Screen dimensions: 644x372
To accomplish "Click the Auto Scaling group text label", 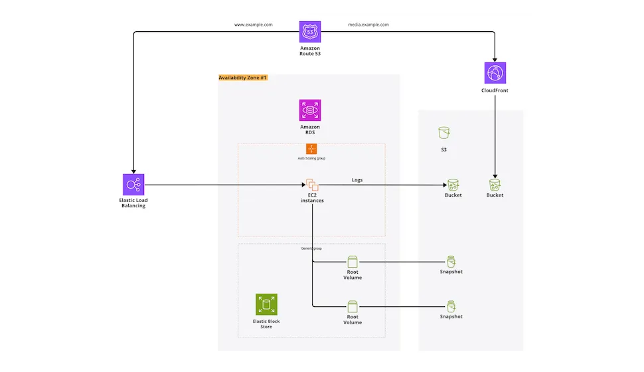I will pyautogui.click(x=311, y=159).
